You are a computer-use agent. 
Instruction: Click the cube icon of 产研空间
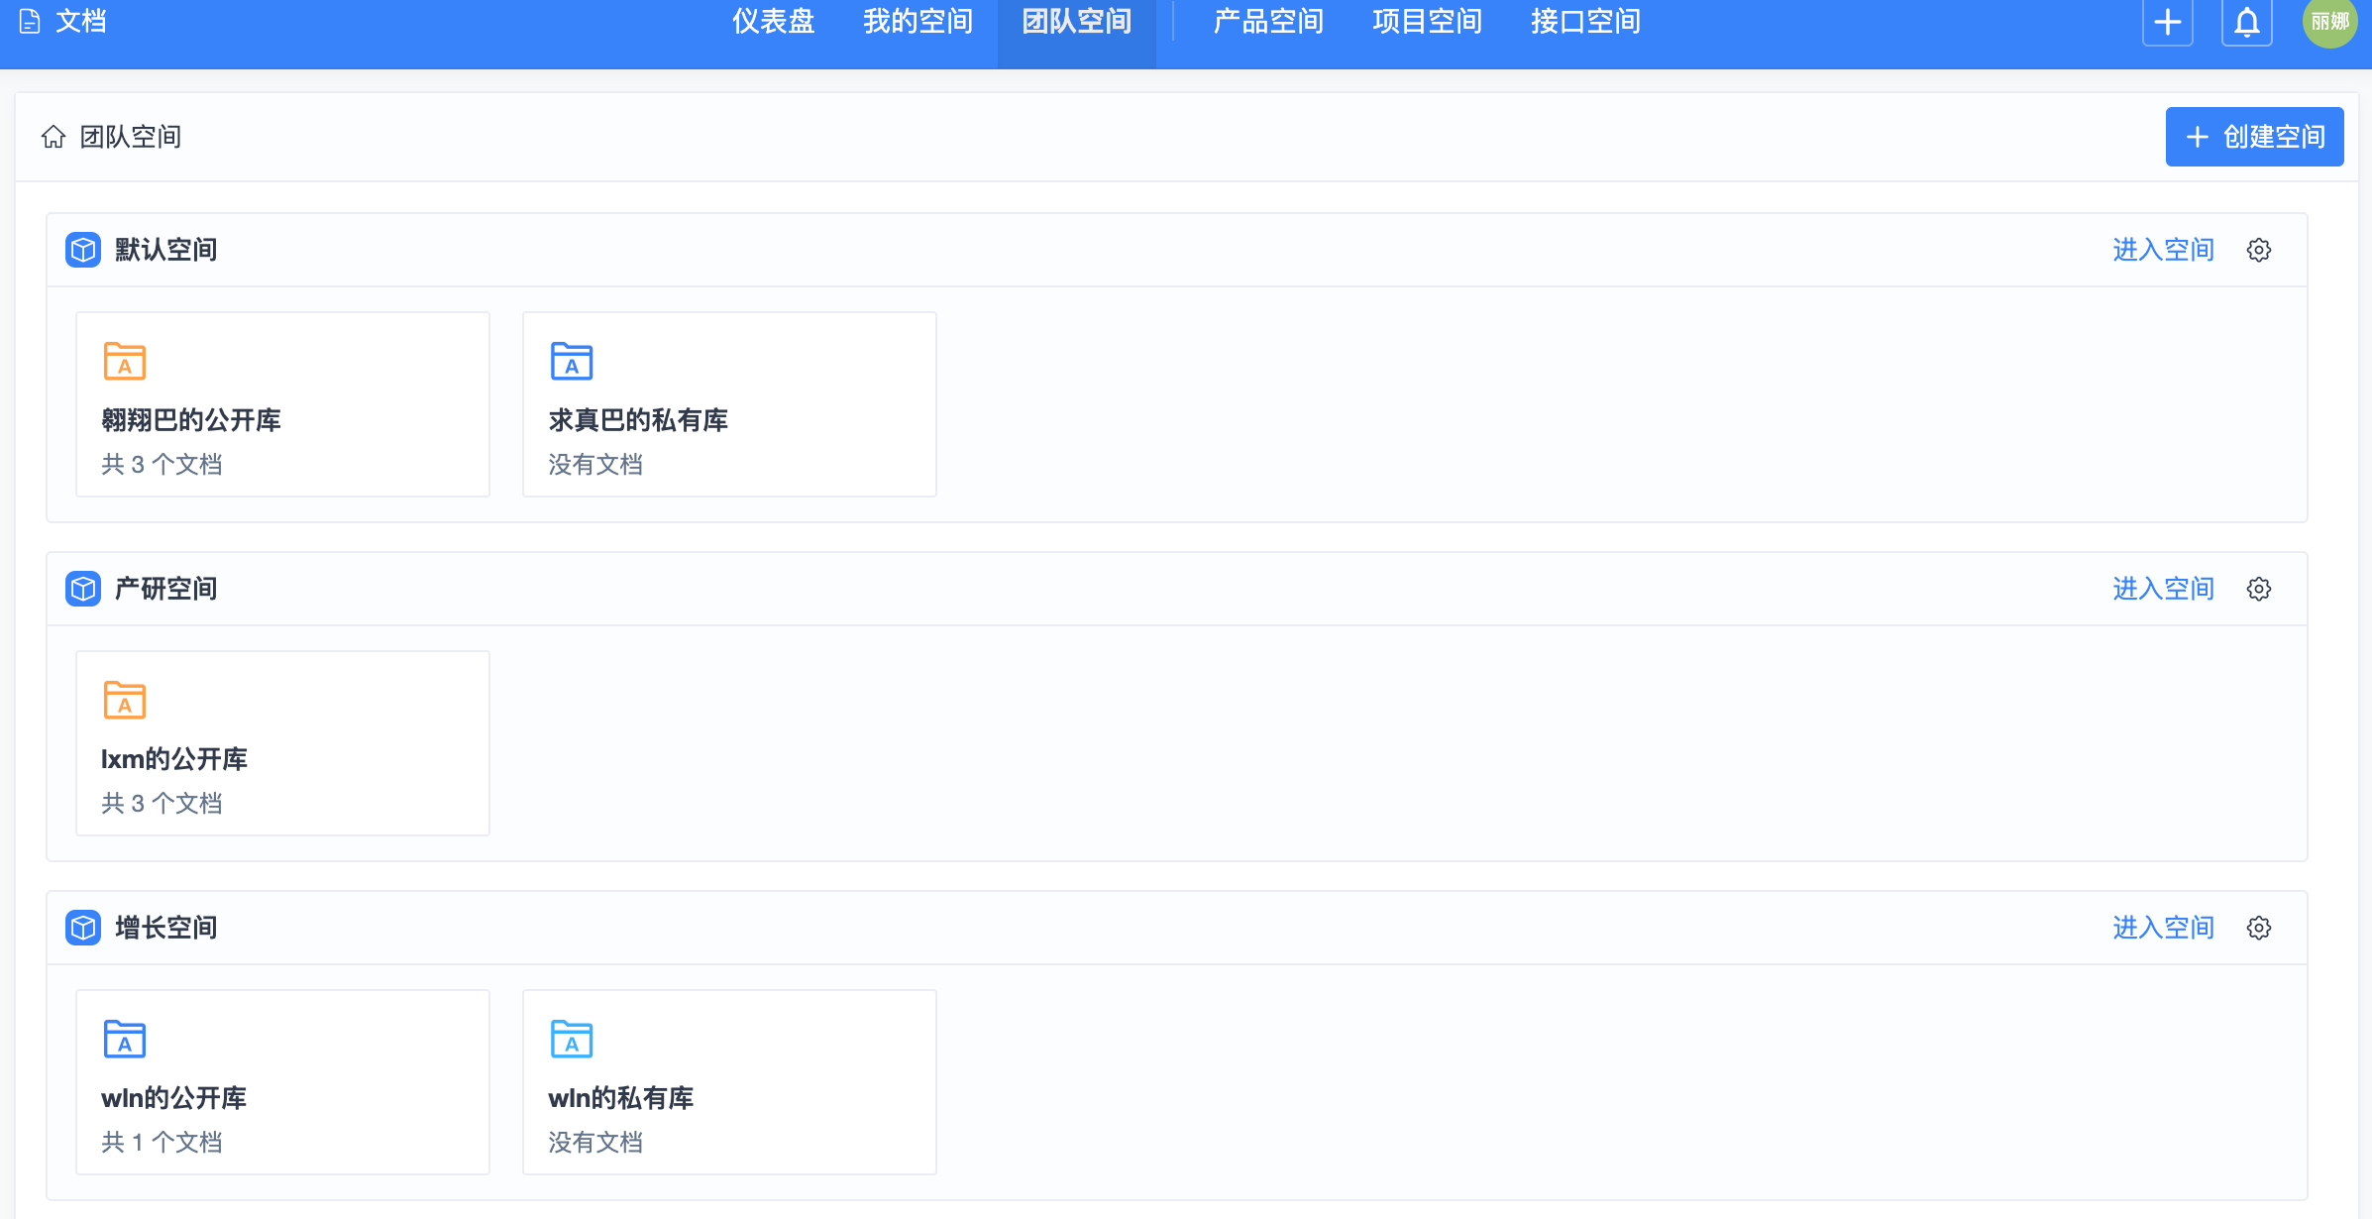[x=83, y=589]
